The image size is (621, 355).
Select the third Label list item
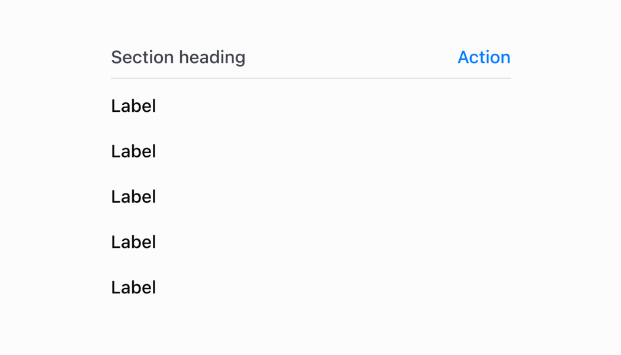pos(133,197)
